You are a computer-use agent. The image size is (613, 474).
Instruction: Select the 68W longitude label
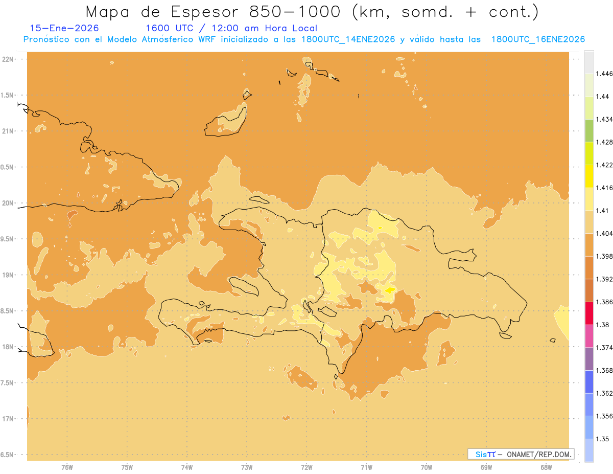tap(546, 467)
